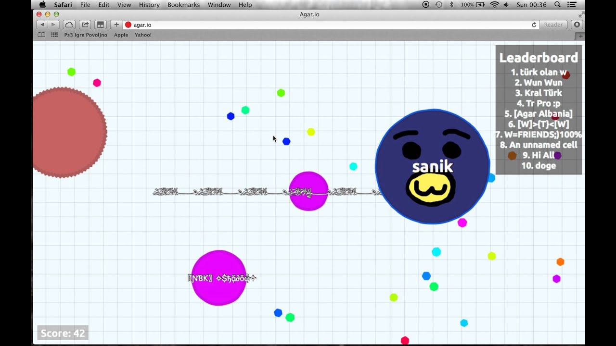Go forward with the Forward arrow
Viewport: 616px width, 346px height.
tap(53, 25)
